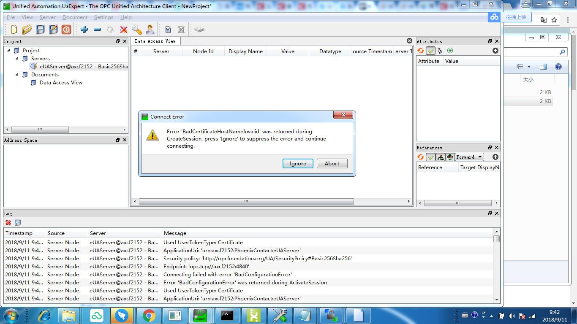The height and width of the screenshot is (324, 577).
Task: Click the tree-style icon in Attributes toolbar
Action: tap(440, 51)
